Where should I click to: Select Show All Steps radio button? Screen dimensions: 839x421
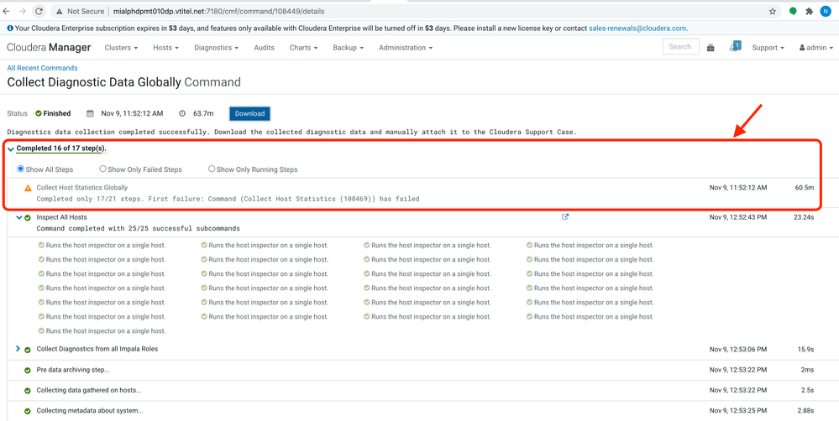(x=21, y=169)
